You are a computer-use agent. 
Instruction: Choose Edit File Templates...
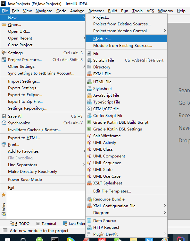(x=126, y=191)
